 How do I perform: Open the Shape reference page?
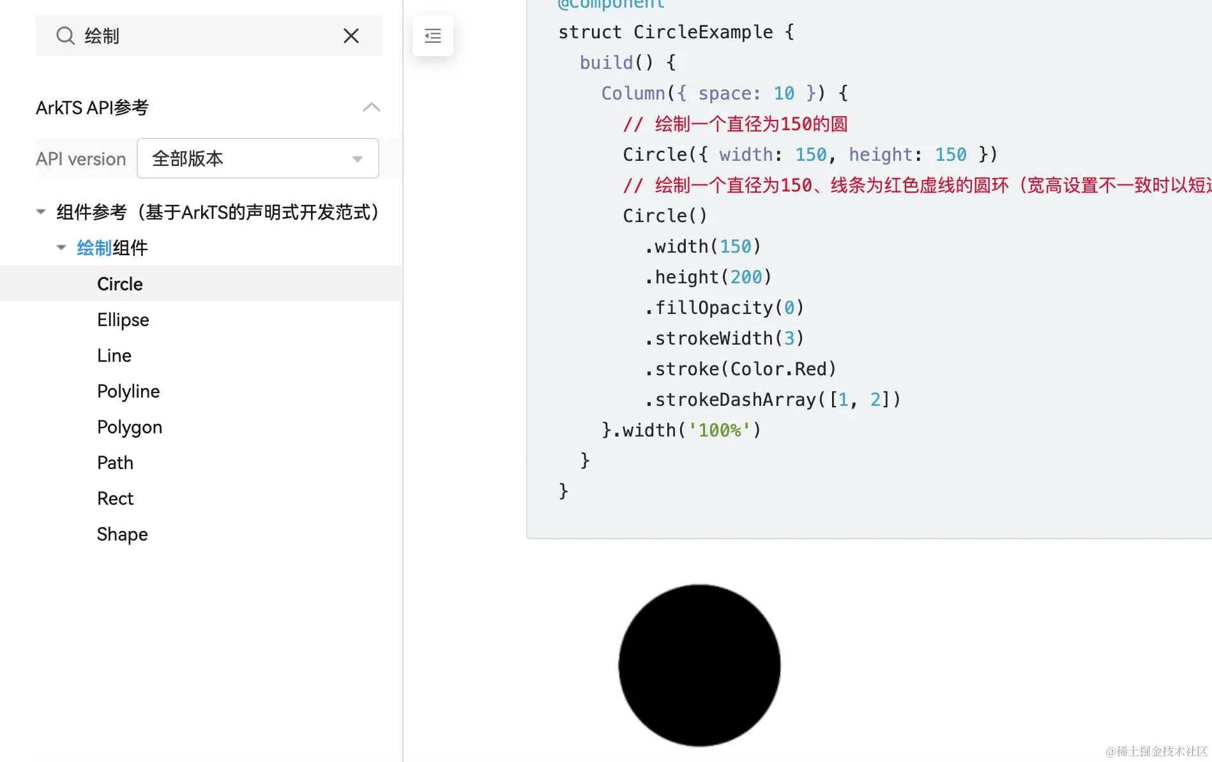pos(123,534)
